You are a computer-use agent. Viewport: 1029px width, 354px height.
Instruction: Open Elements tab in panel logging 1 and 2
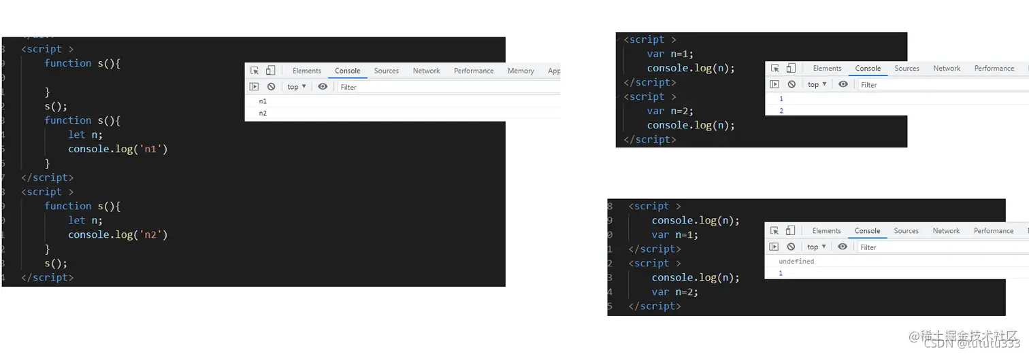(x=828, y=68)
